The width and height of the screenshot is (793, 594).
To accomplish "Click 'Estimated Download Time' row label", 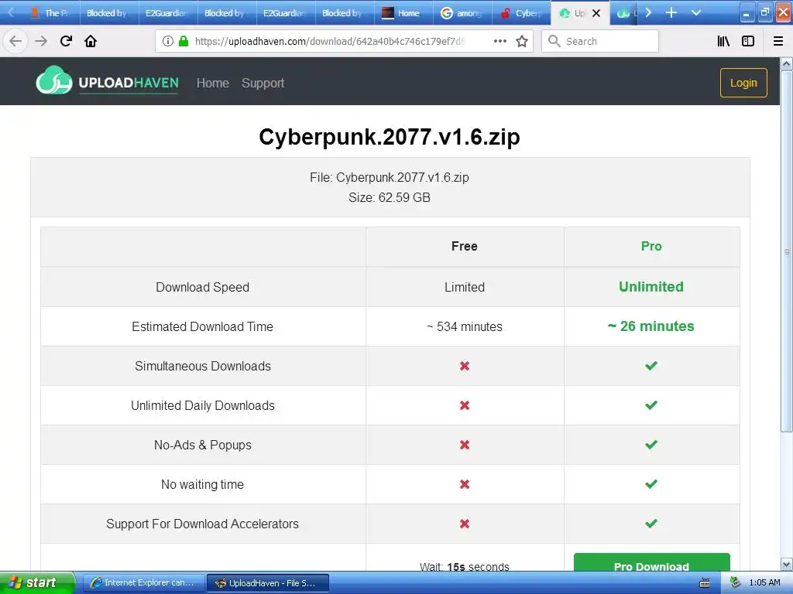I will [x=202, y=327].
